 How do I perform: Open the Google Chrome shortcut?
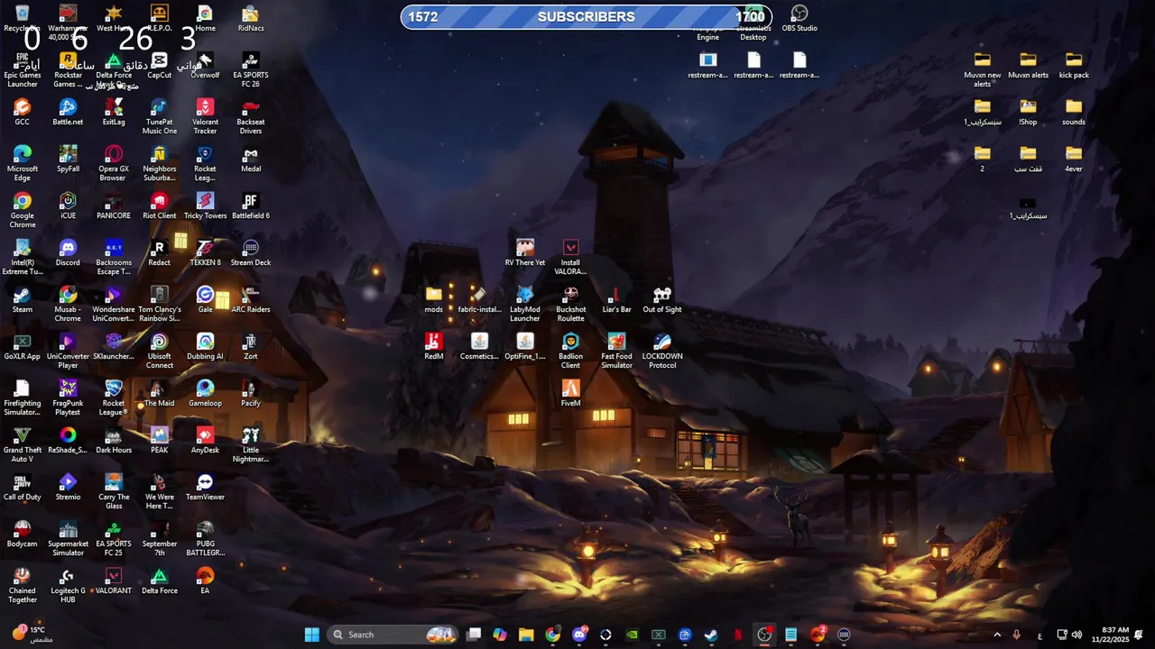[x=23, y=210]
